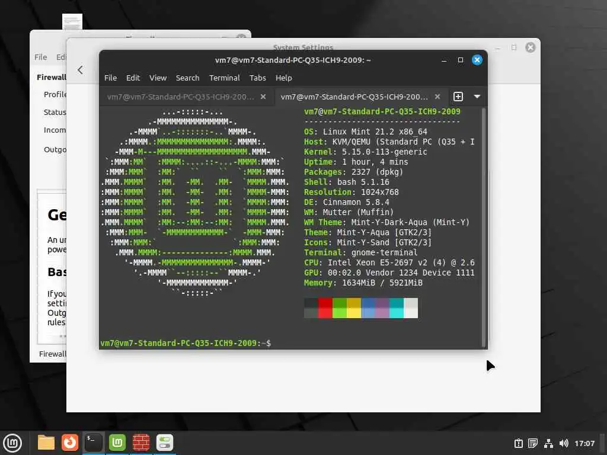Open the Terminal menu

(225, 78)
